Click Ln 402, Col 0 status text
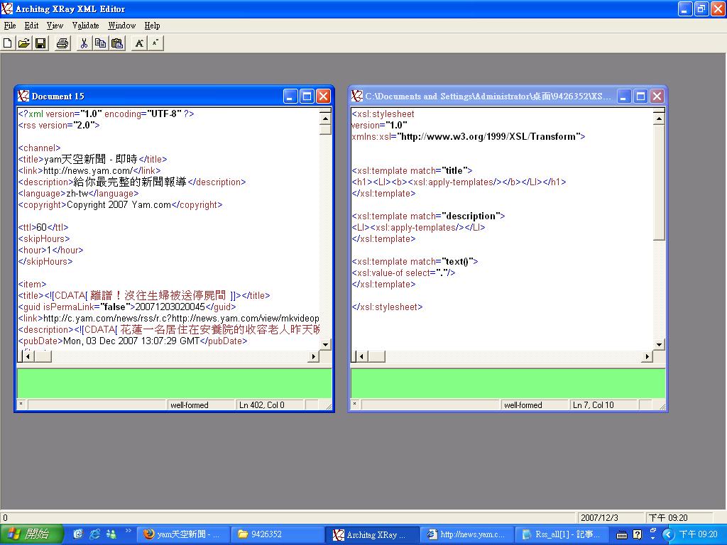 (x=261, y=405)
